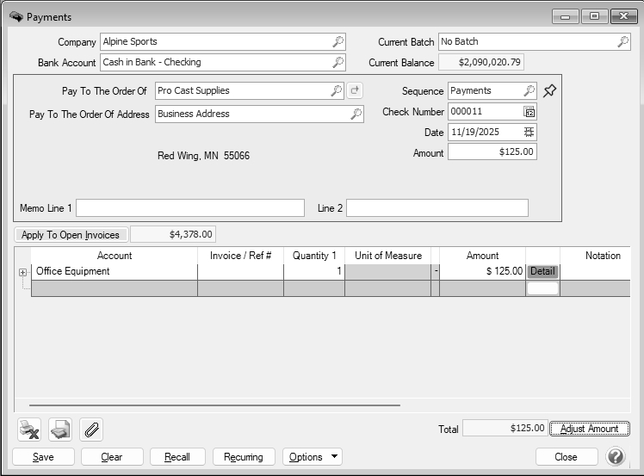Open the Date field calendar picker
This screenshot has height=476, width=644.
coord(529,132)
